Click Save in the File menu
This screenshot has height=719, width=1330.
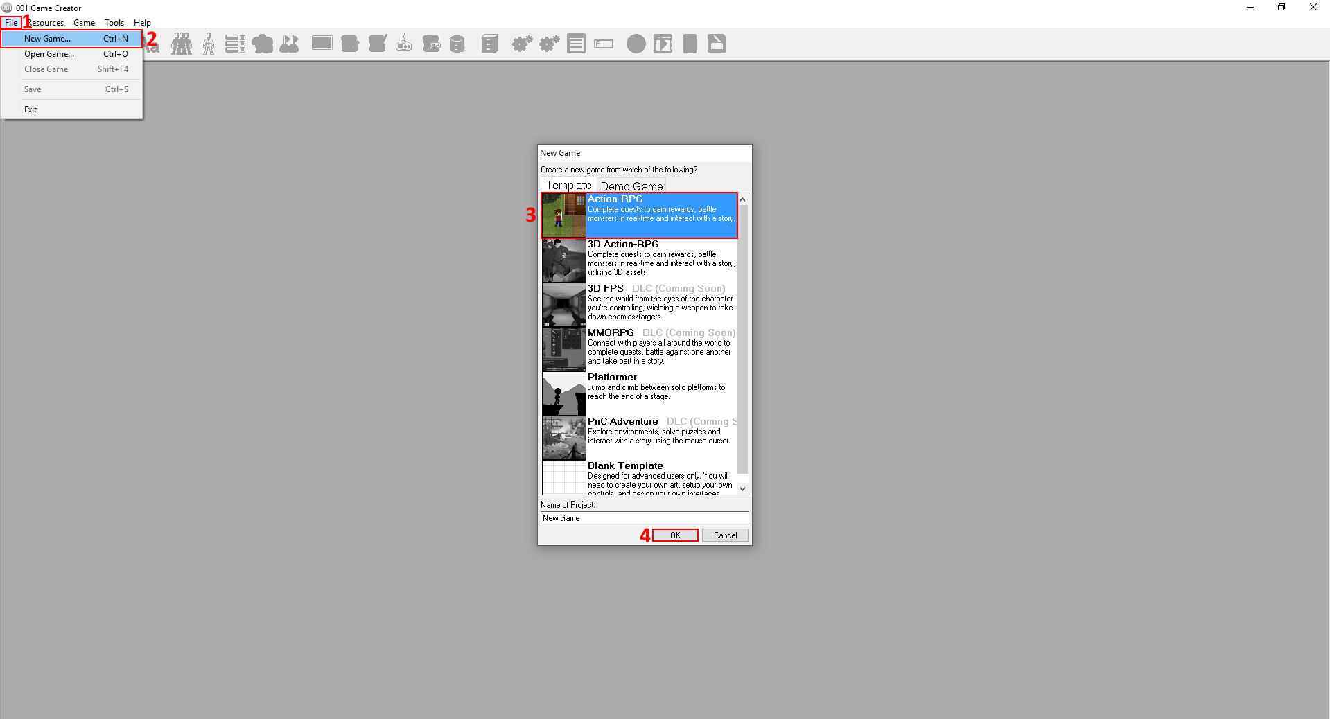(72, 89)
